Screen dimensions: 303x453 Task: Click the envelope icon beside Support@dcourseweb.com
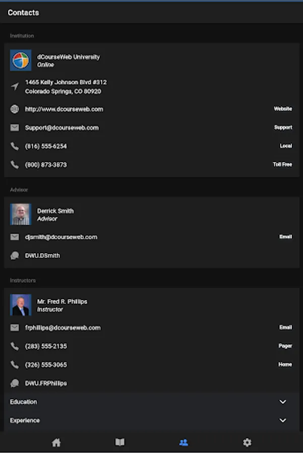click(x=15, y=128)
